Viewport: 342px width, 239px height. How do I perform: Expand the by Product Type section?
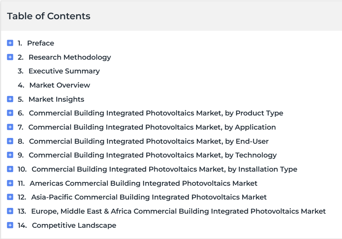tap(10, 113)
